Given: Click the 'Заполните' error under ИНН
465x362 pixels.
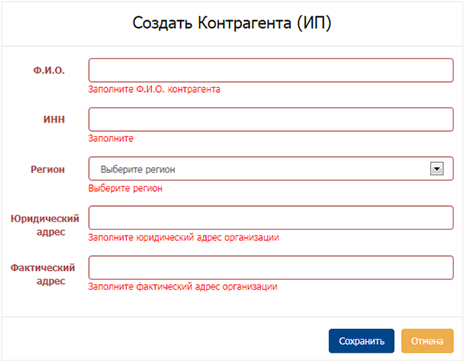Looking at the screenshot, I should click(x=111, y=138).
